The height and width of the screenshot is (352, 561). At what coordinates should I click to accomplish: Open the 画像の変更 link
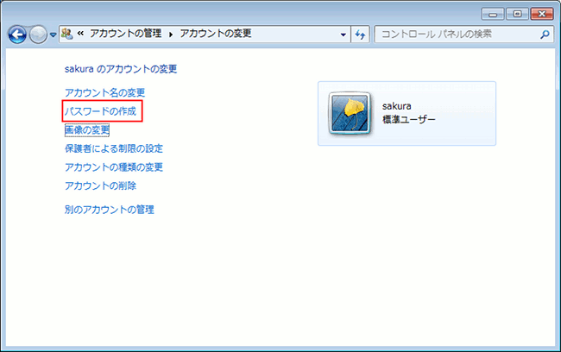(x=87, y=130)
